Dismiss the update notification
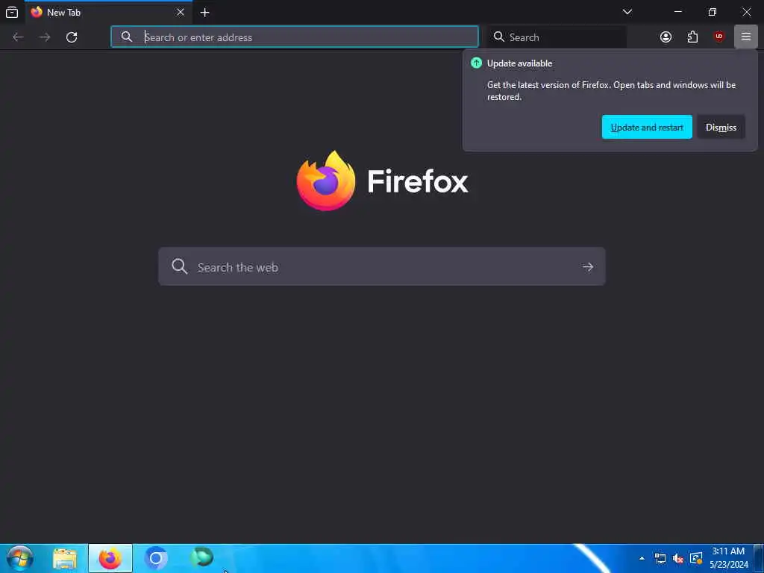 coord(721,127)
